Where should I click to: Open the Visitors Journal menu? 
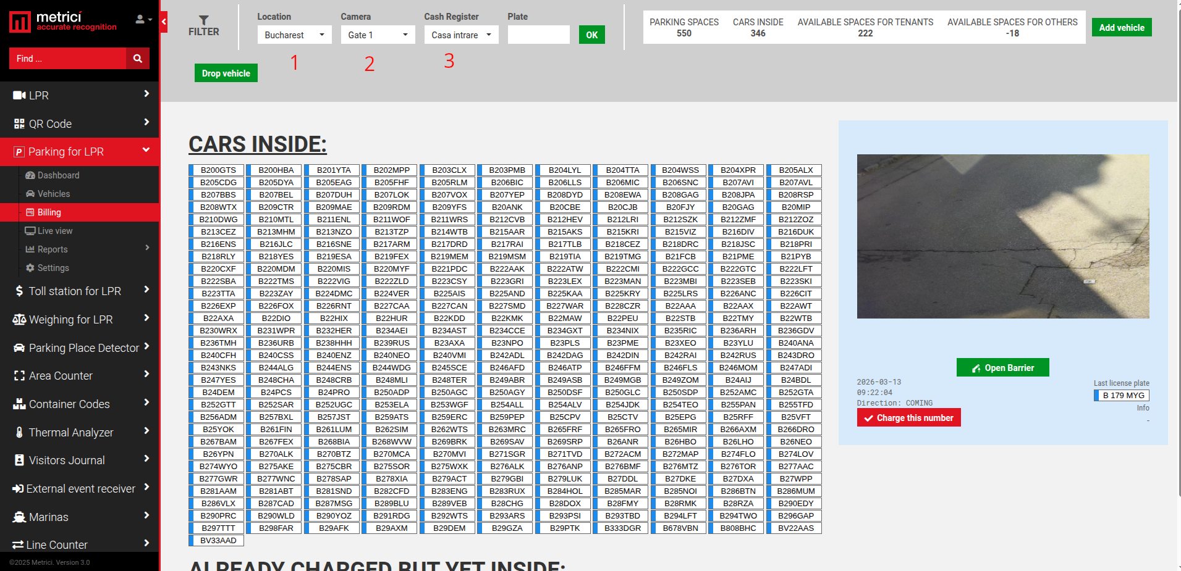80,460
